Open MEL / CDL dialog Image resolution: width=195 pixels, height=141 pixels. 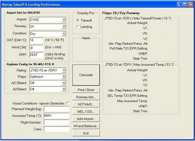(x=86, y=112)
